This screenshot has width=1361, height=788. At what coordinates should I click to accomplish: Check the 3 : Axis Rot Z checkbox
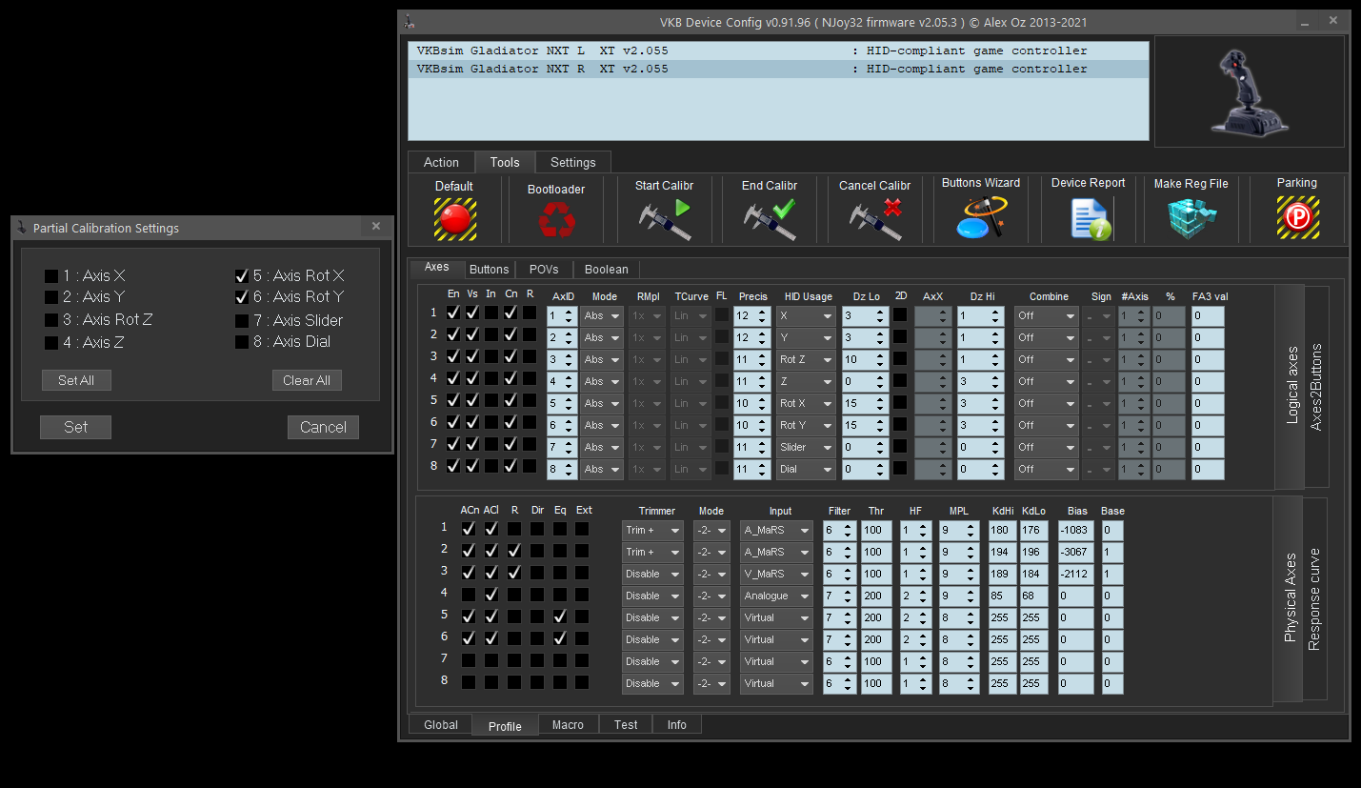point(51,320)
